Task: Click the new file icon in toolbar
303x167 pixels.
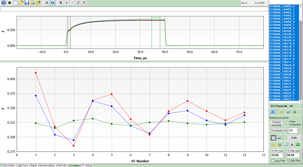Action: [15, 3]
